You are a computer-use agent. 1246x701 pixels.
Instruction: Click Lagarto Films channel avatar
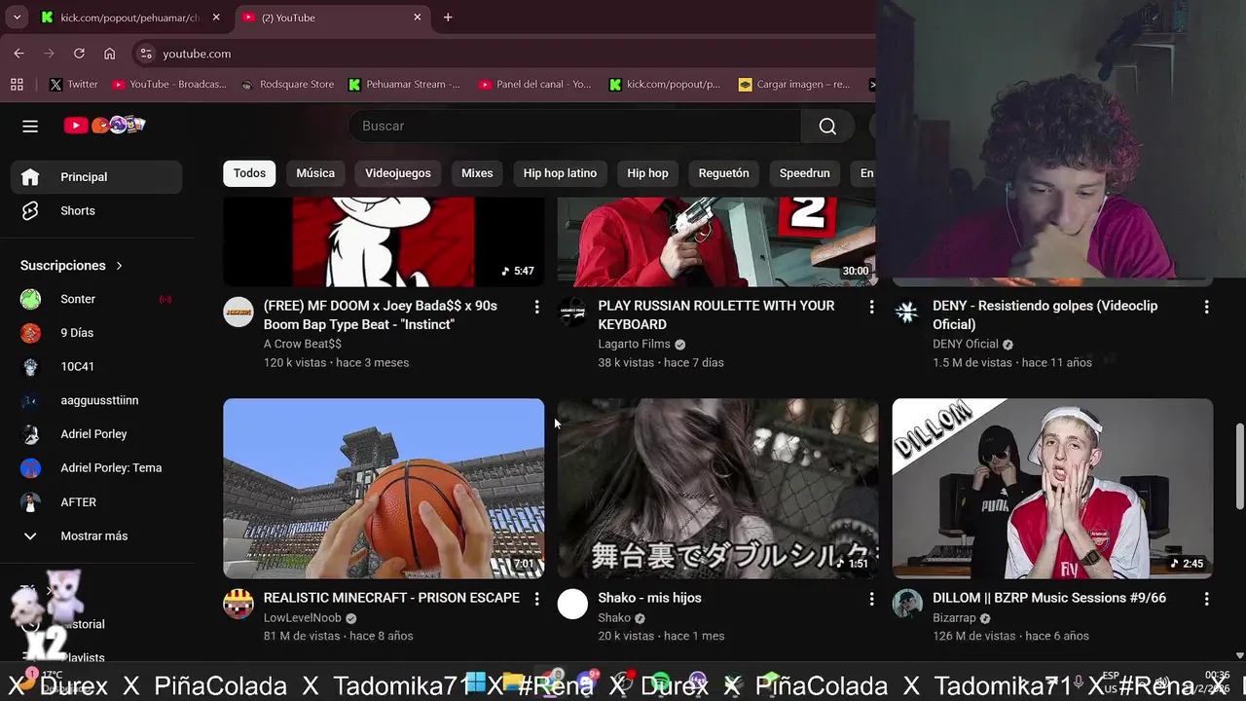pos(572,312)
